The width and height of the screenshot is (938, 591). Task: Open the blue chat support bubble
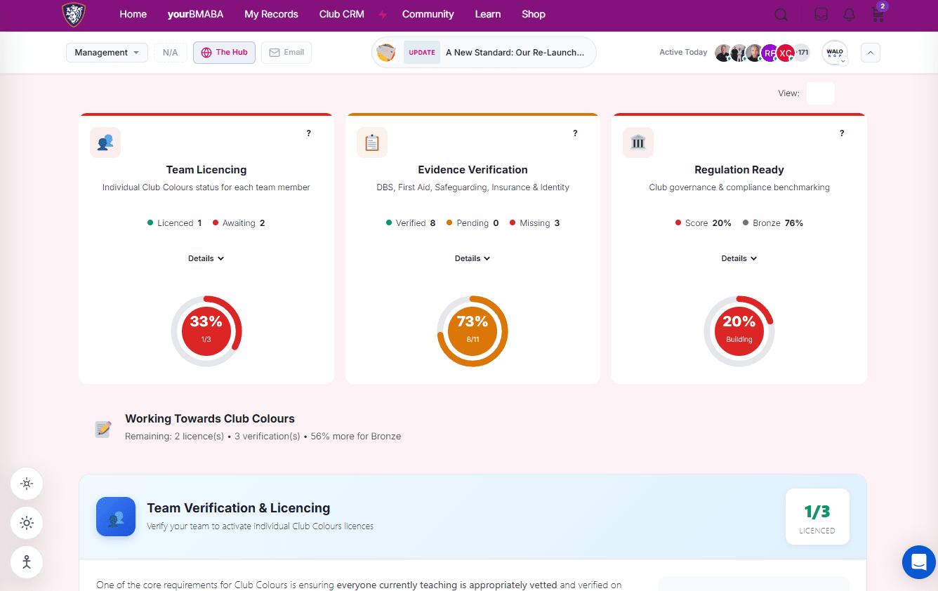(x=918, y=562)
